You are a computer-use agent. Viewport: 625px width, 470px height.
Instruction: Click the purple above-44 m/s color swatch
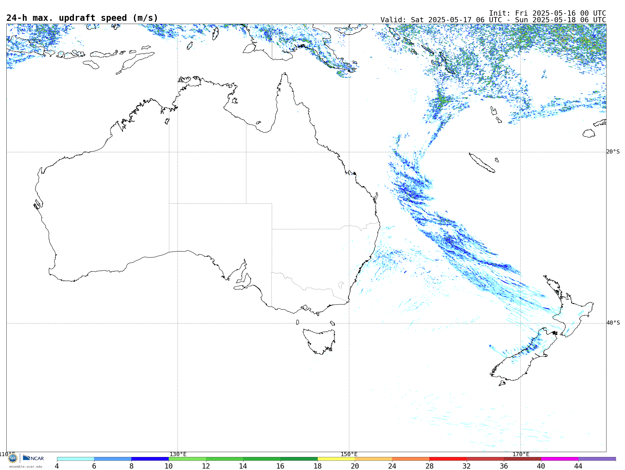(x=597, y=459)
